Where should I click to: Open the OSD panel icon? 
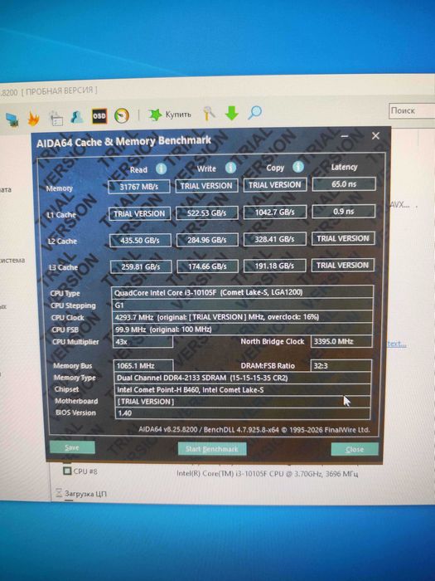99,116
